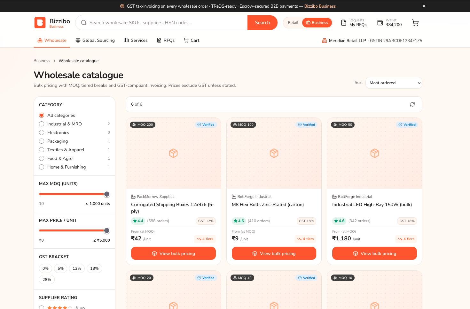This screenshot has height=309, width=470.
Task: View bulk pricing for Industrial LED High-Bay
Action: [374, 253]
